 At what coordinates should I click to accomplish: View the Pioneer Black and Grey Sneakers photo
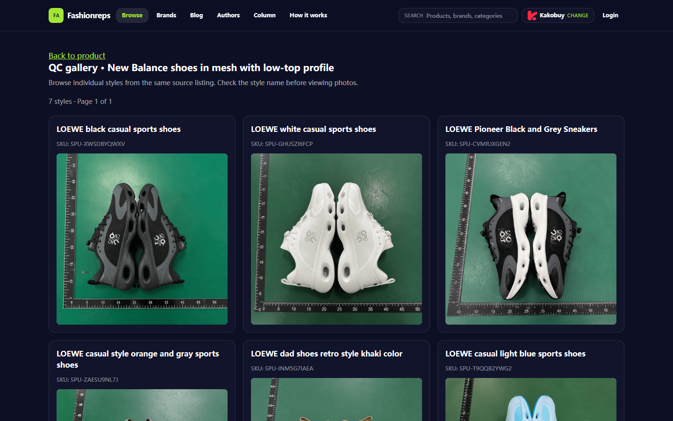(531, 239)
